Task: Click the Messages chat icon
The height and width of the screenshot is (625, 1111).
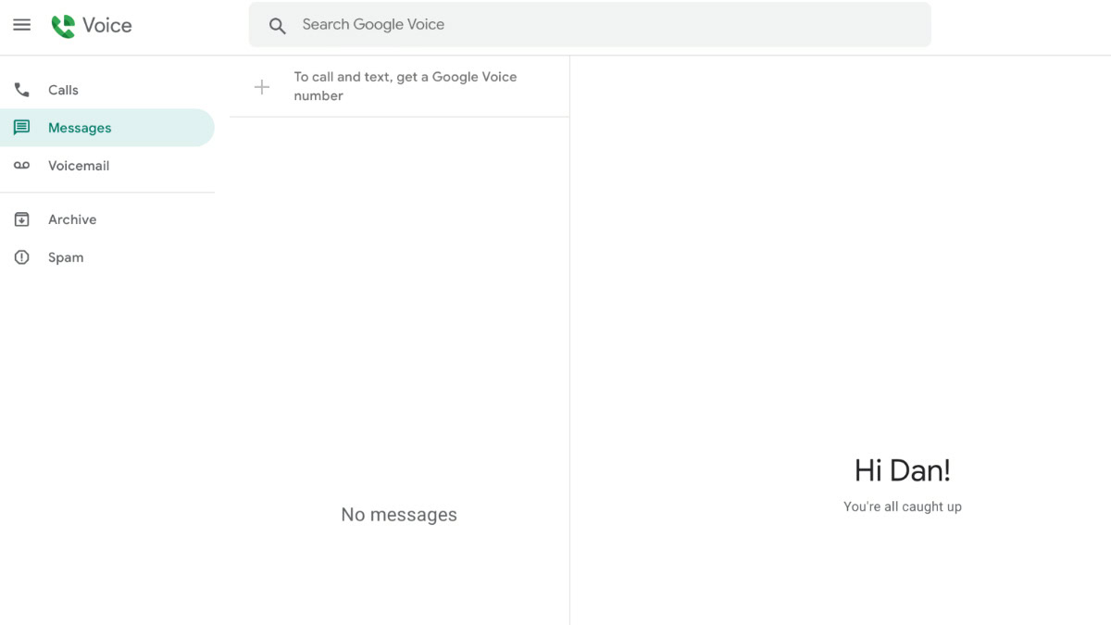Action: (x=21, y=128)
